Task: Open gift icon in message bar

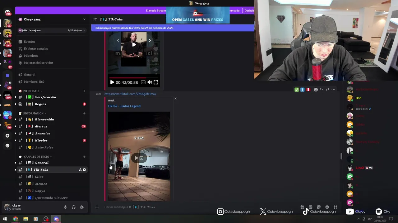Action: pos(302,207)
